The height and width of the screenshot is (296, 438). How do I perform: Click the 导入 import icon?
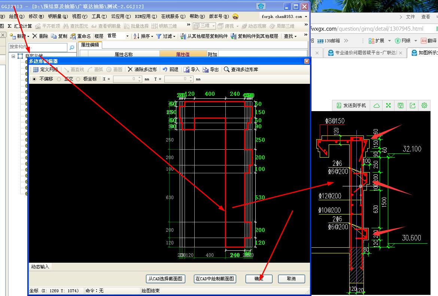click(186, 70)
